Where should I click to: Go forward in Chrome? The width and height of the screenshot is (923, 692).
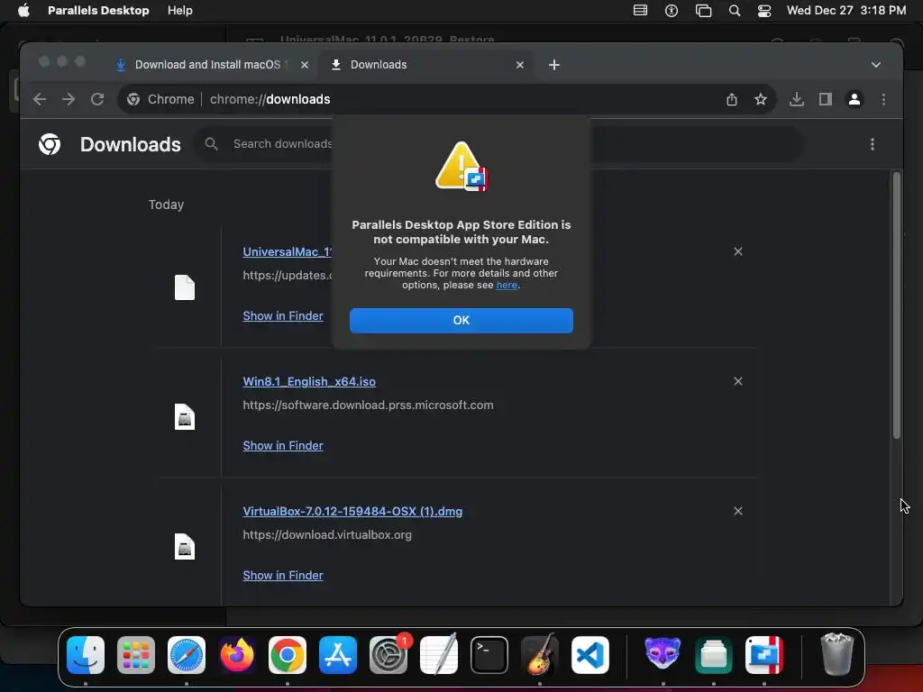(x=69, y=99)
